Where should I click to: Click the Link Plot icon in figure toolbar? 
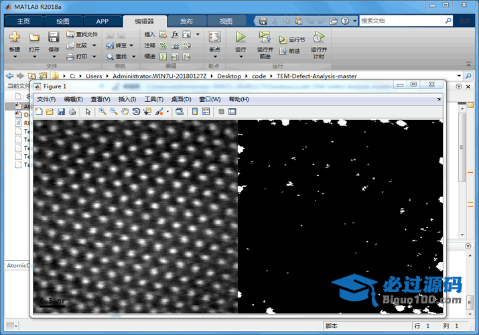180,111
